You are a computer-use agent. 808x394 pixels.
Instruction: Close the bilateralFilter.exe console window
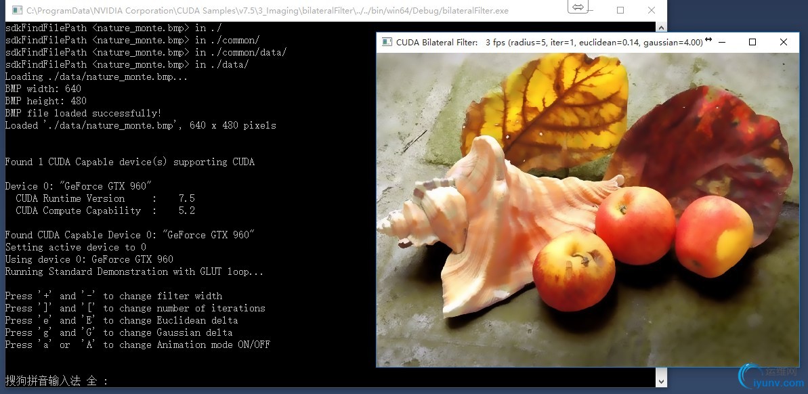tap(652, 10)
